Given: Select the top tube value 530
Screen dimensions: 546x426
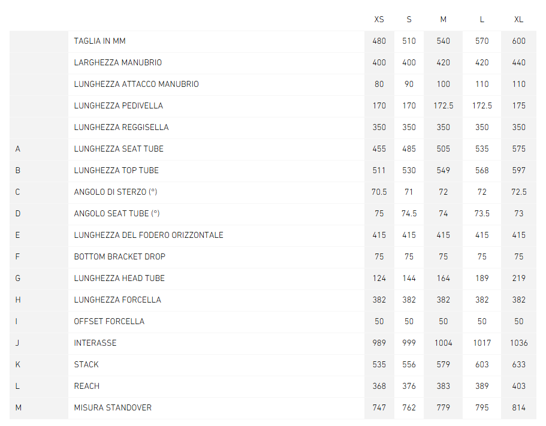Looking at the screenshot, I should [409, 170].
